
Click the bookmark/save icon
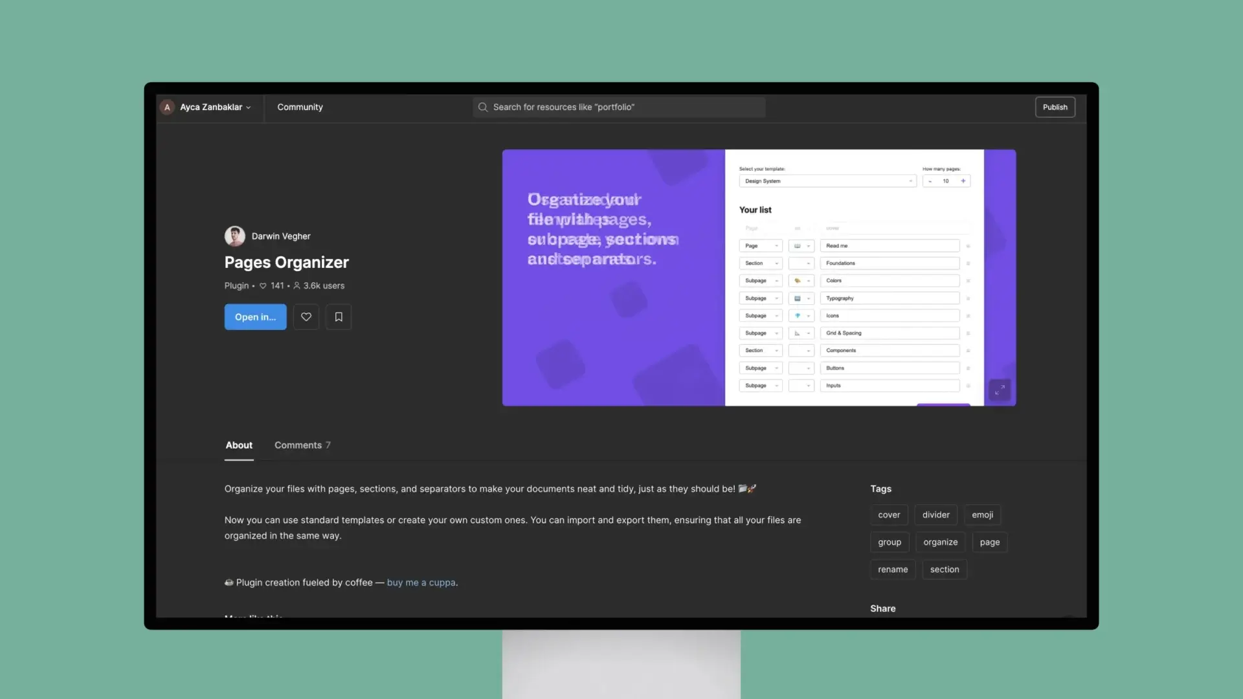point(339,316)
